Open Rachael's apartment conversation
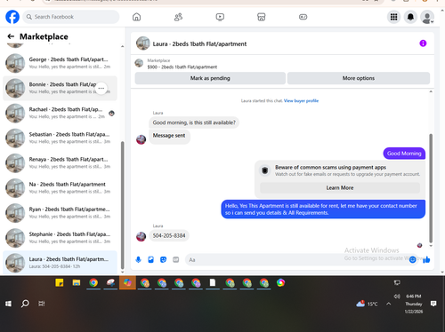445x332 pixels. [60, 113]
